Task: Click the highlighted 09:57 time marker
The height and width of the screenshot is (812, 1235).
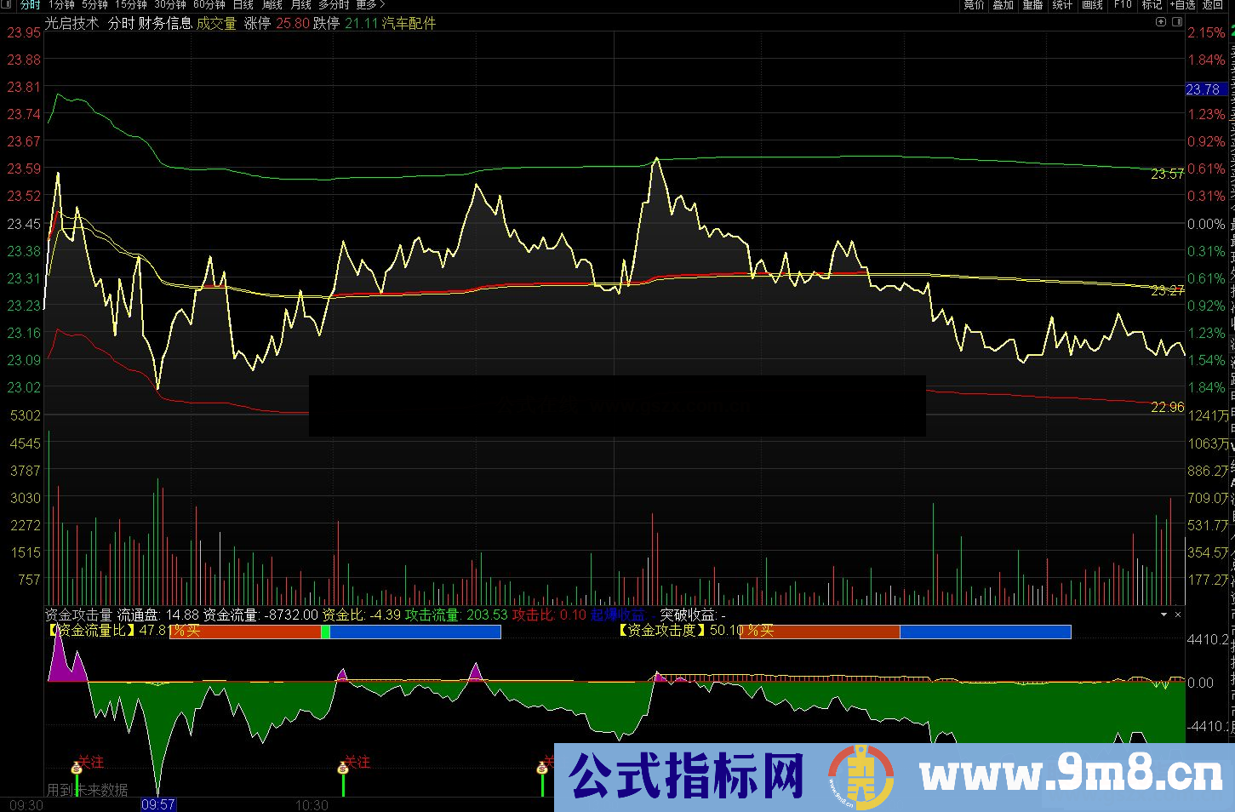Action: pyautogui.click(x=158, y=804)
